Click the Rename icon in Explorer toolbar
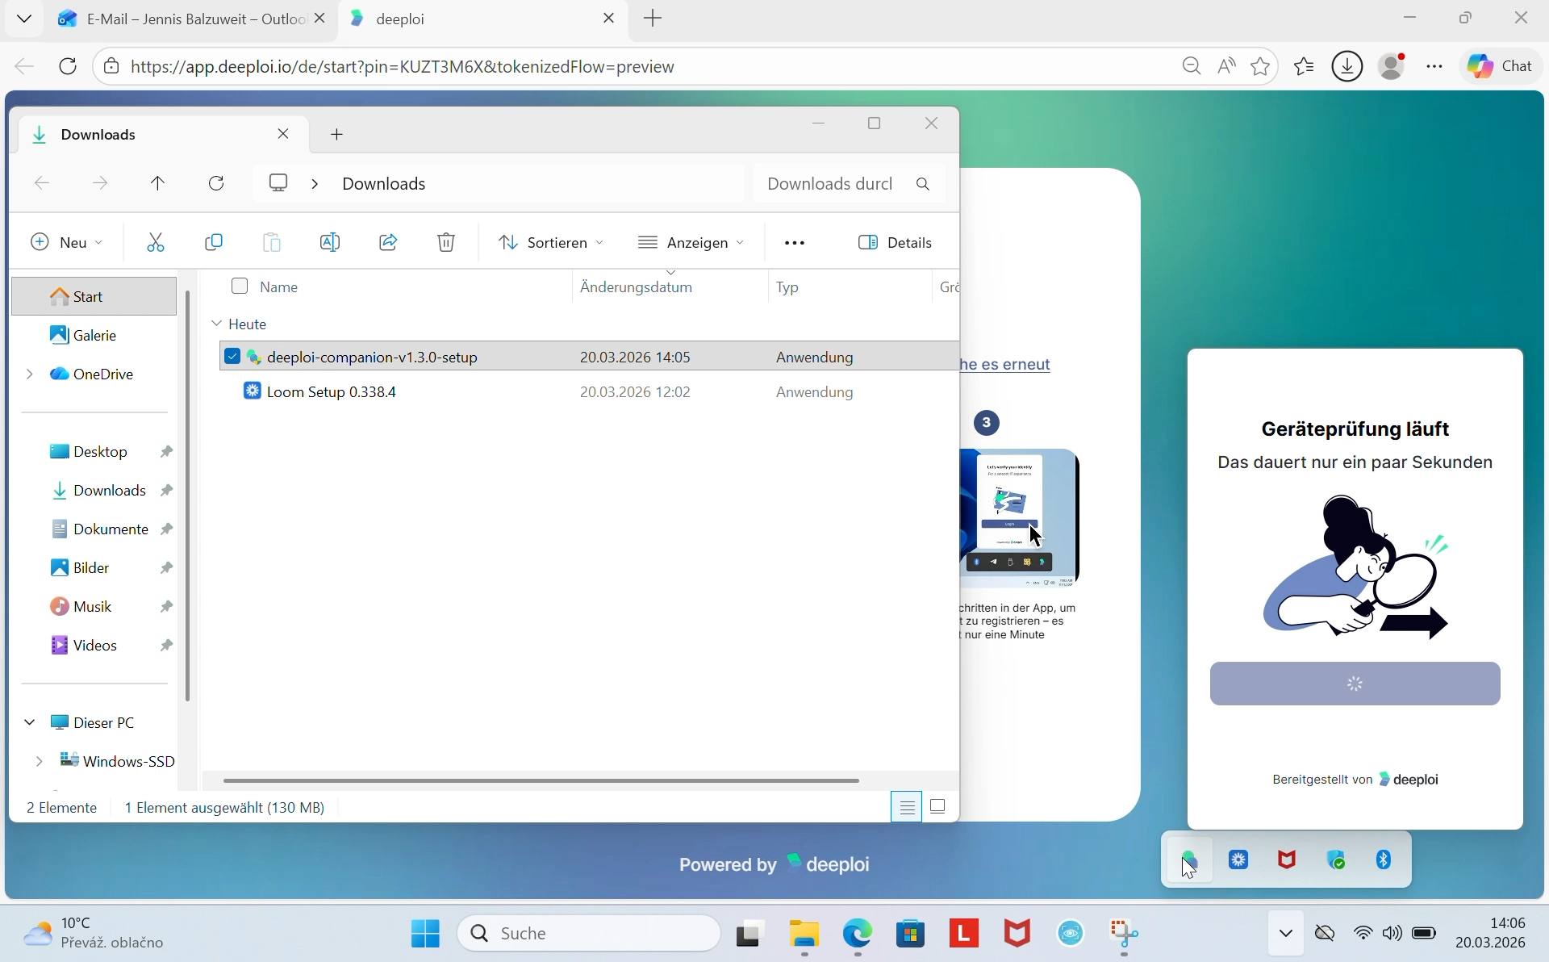 click(330, 242)
